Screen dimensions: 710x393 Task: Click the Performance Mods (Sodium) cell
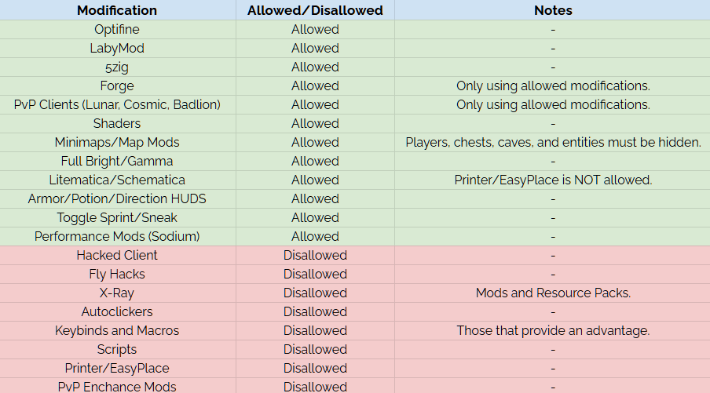pyautogui.click(x=117, y=236)
